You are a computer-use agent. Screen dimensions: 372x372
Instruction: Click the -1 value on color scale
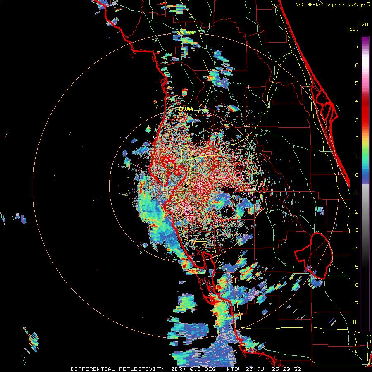coord(355,193)
